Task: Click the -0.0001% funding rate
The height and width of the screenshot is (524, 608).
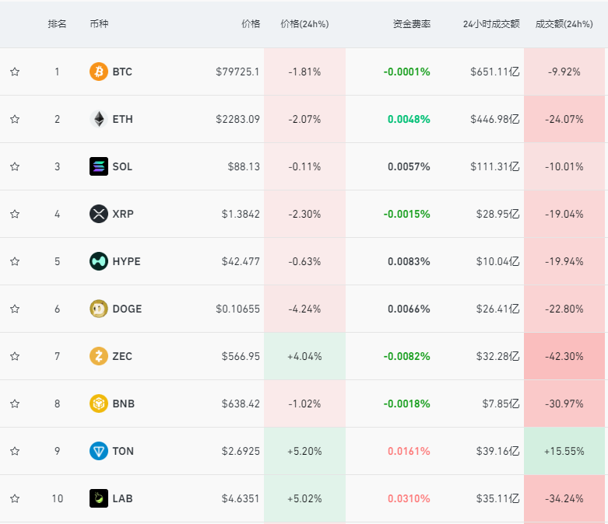Action: click(x=406, y=72)
